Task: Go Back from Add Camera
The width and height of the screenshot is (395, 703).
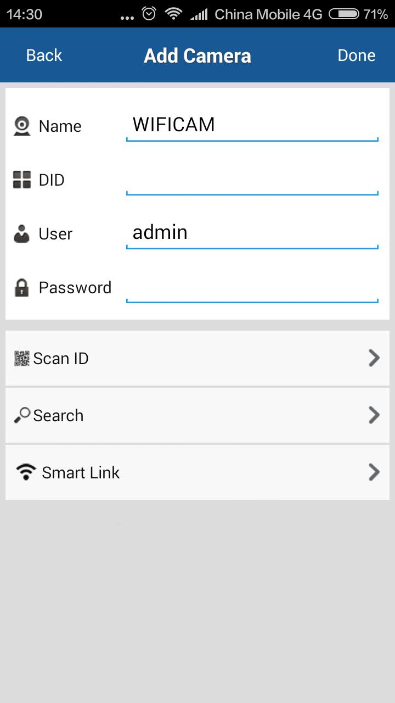Action: [x=44, y=55]
